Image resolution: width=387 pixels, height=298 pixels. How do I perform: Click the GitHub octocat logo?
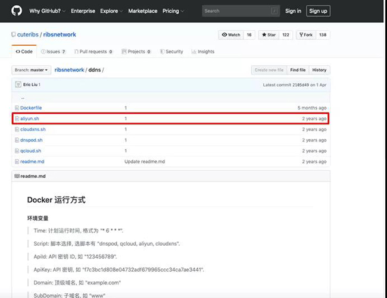(17, 11)
